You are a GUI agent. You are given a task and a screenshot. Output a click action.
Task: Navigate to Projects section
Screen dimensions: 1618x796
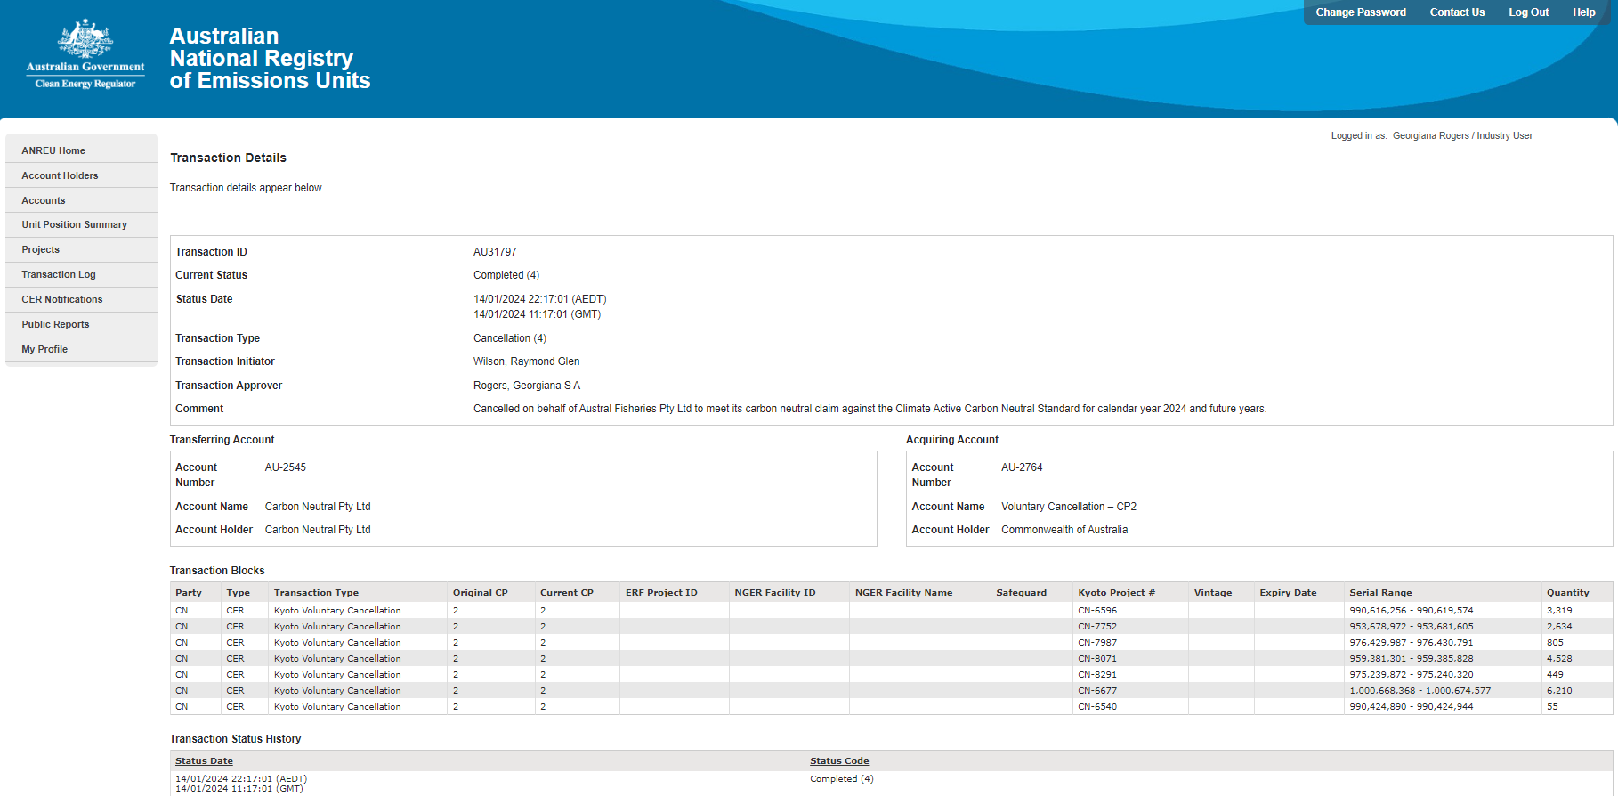point(41,249)
